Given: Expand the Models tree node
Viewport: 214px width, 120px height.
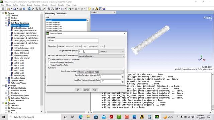Looking at the screenshot, I should pos(6,18).
